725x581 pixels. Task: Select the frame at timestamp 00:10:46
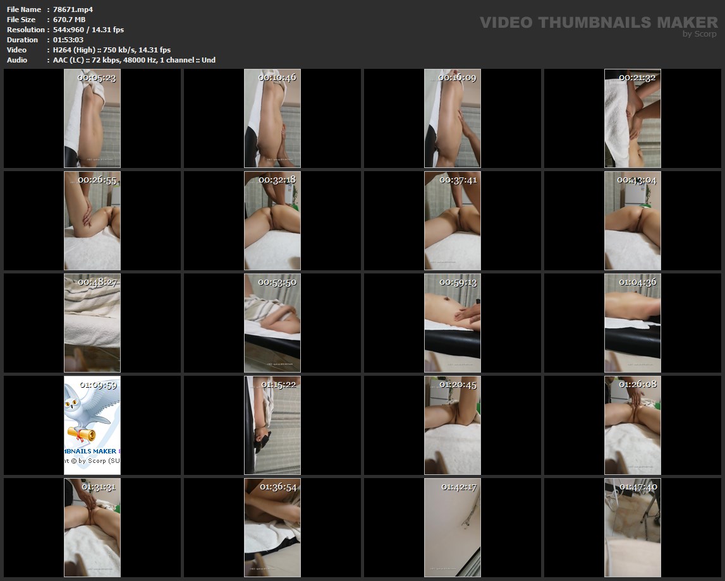pyautogui.click(x=272, y=119)
